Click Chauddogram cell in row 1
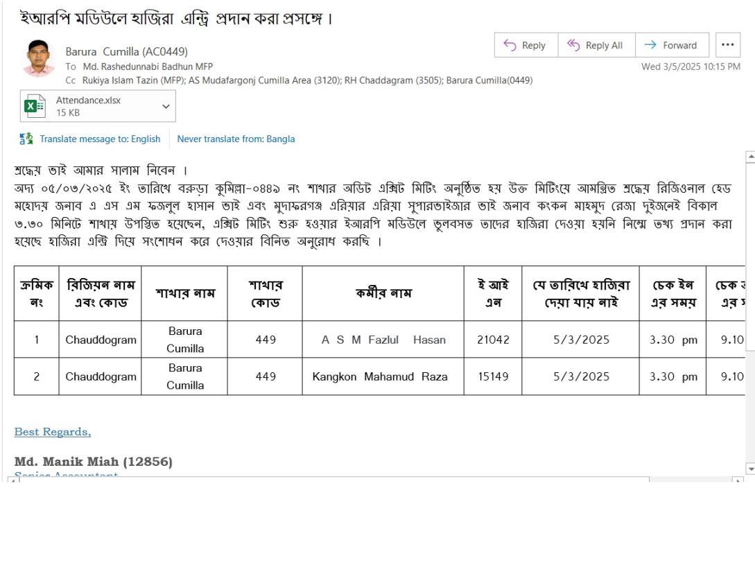 [101, 340]
